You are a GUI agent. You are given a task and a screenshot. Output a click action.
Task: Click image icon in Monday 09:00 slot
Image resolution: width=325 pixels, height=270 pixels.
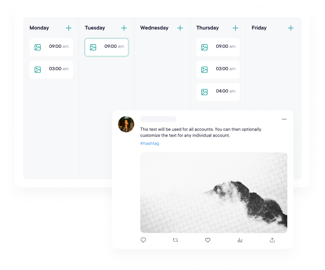point(38,47)
